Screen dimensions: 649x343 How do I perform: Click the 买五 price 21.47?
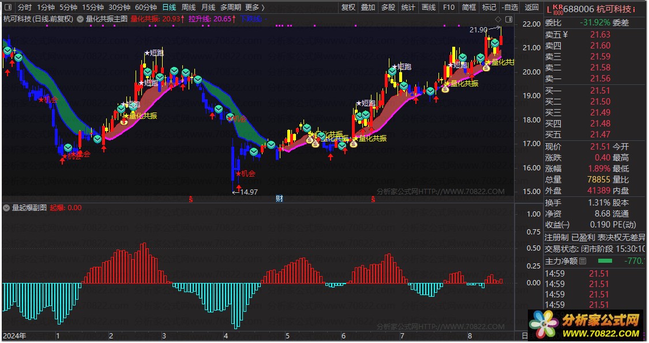tap(600, 135)
